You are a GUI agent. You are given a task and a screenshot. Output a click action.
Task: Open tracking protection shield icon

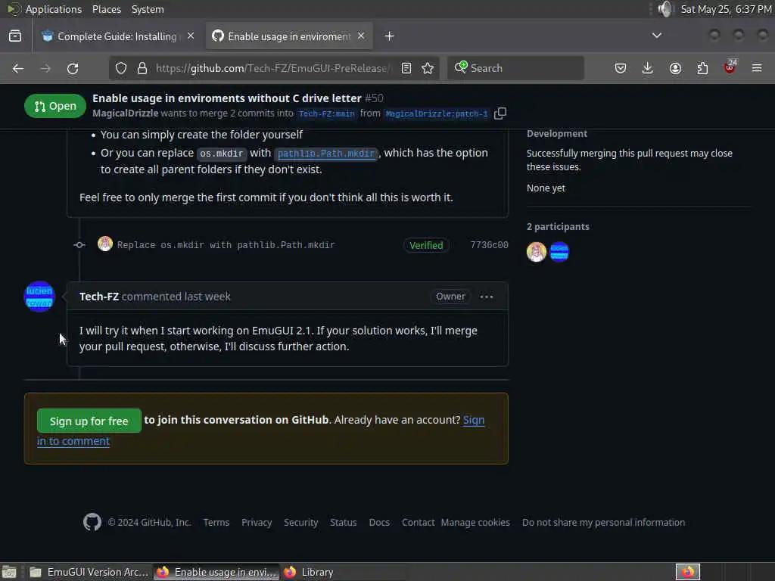(x=121, y=68)
